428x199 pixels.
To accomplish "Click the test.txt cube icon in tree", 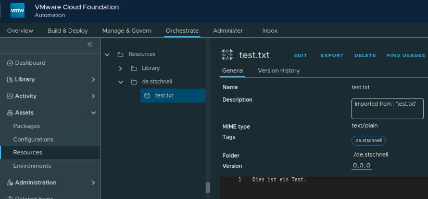I will [x=147, y=96].
